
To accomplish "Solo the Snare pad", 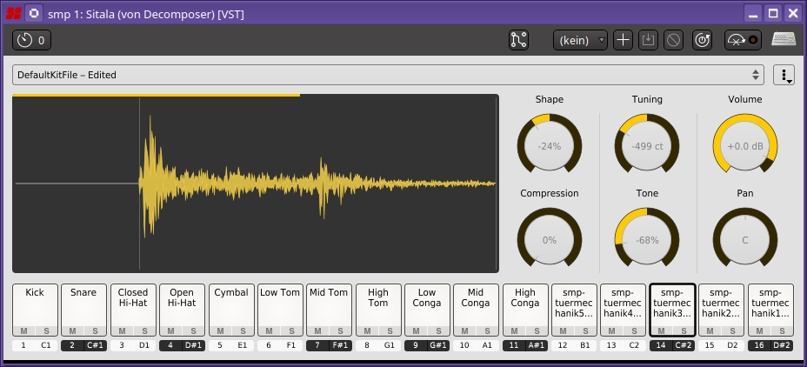I will (x=96, y=330).
